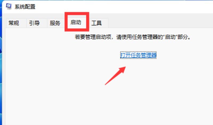Image resolution: width=213 pixels, height=125 pixels.
Task: Click the System Configuration window icon
Action: pyautogui.click(x=9, y=6)
